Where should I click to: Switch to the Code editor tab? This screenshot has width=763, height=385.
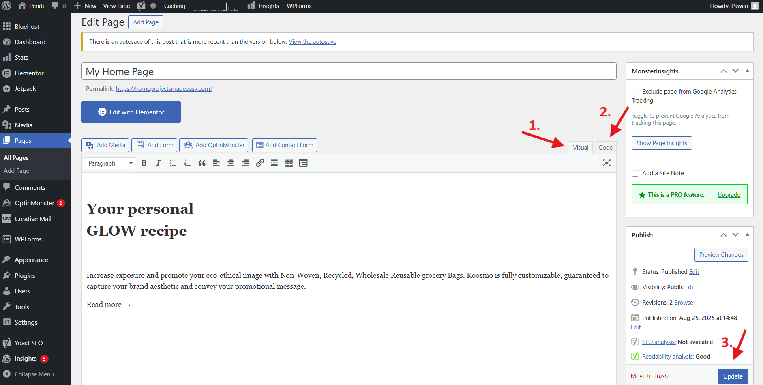(x=605, y=147)
